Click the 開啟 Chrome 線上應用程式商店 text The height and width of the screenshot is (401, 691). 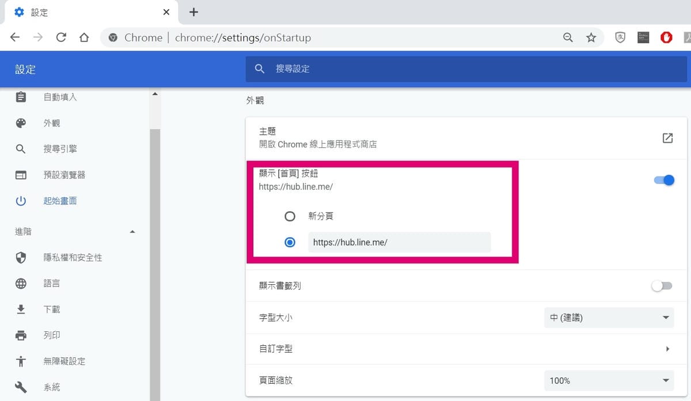318,144
